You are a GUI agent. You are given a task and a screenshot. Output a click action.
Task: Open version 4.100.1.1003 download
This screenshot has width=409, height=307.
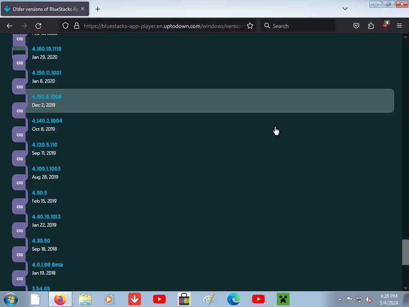click(46, 169)
